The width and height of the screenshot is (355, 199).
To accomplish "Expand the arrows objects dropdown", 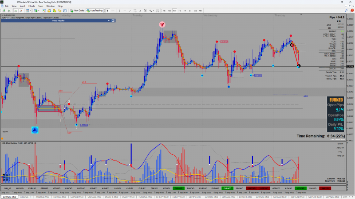I will click(x=153, y=11).
